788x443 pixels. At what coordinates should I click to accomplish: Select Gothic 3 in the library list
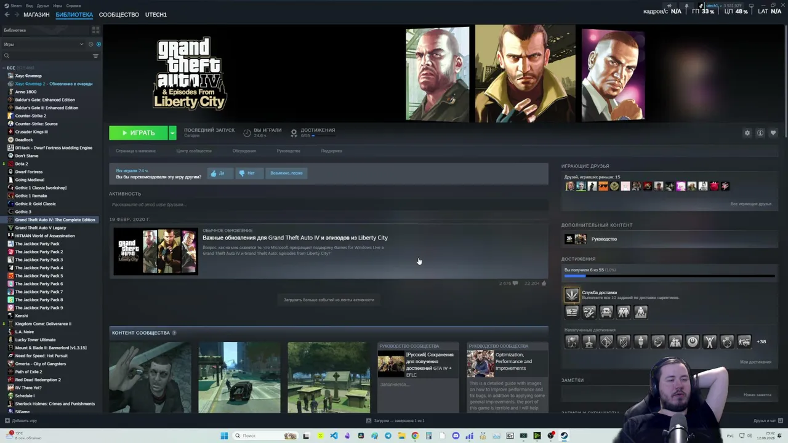pyautogui.click(x=23, y=212)
